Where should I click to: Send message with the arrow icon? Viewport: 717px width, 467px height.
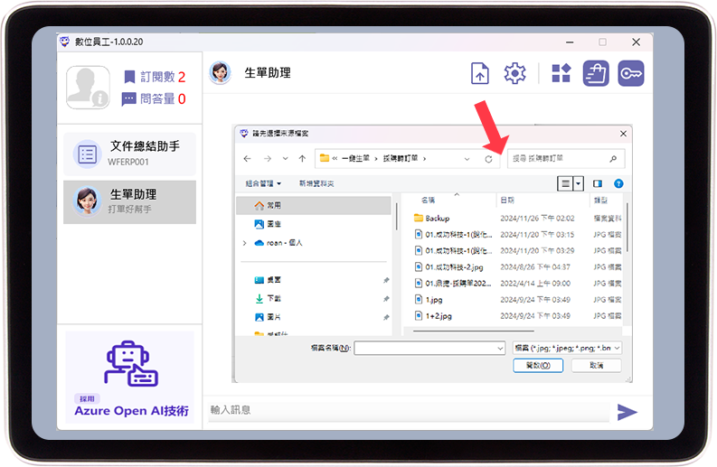coord(627,412)
